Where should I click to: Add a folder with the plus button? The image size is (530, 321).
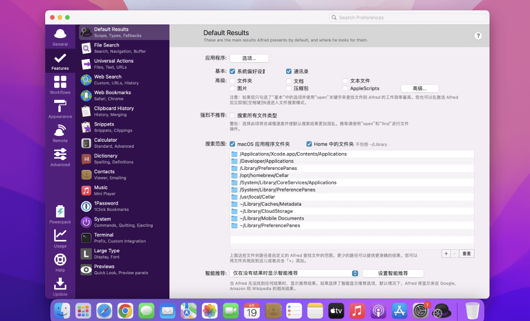[446, 253]
